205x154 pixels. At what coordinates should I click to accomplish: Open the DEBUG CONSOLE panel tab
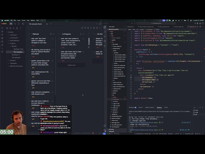(150, 107)
